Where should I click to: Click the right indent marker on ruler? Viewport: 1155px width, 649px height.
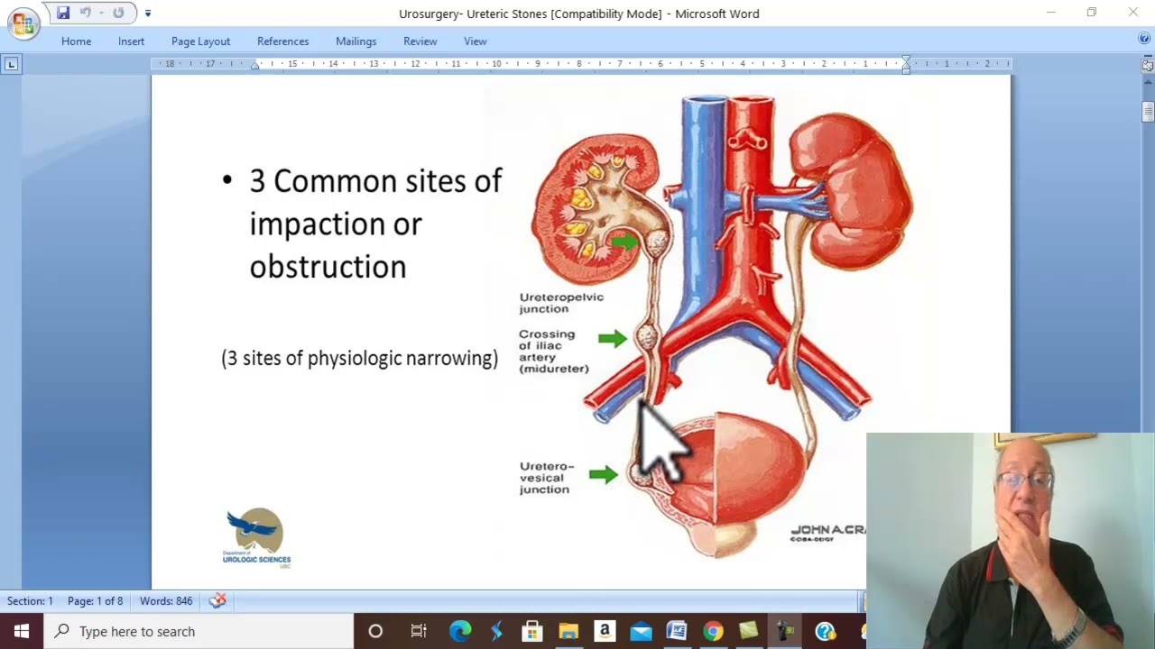906,65
